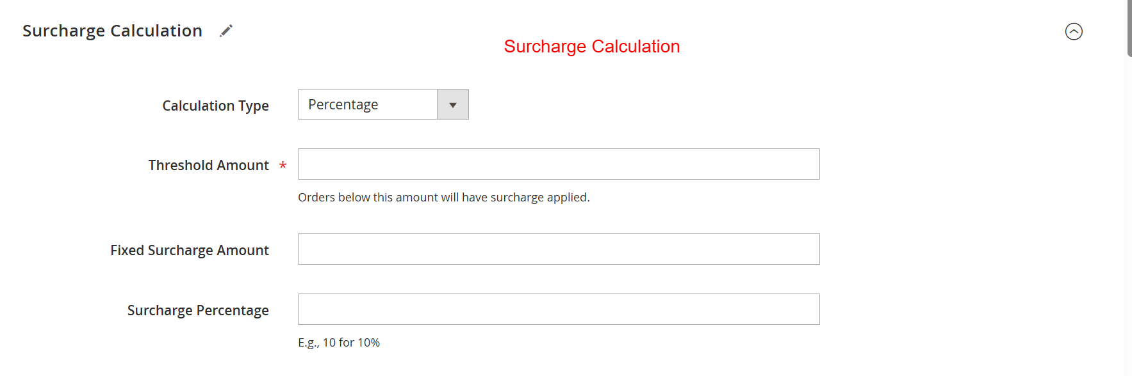Click the arrow button on the Percentage select
Image resolution: width=1132 pixels, height=376 pixels.
[453, 104]
